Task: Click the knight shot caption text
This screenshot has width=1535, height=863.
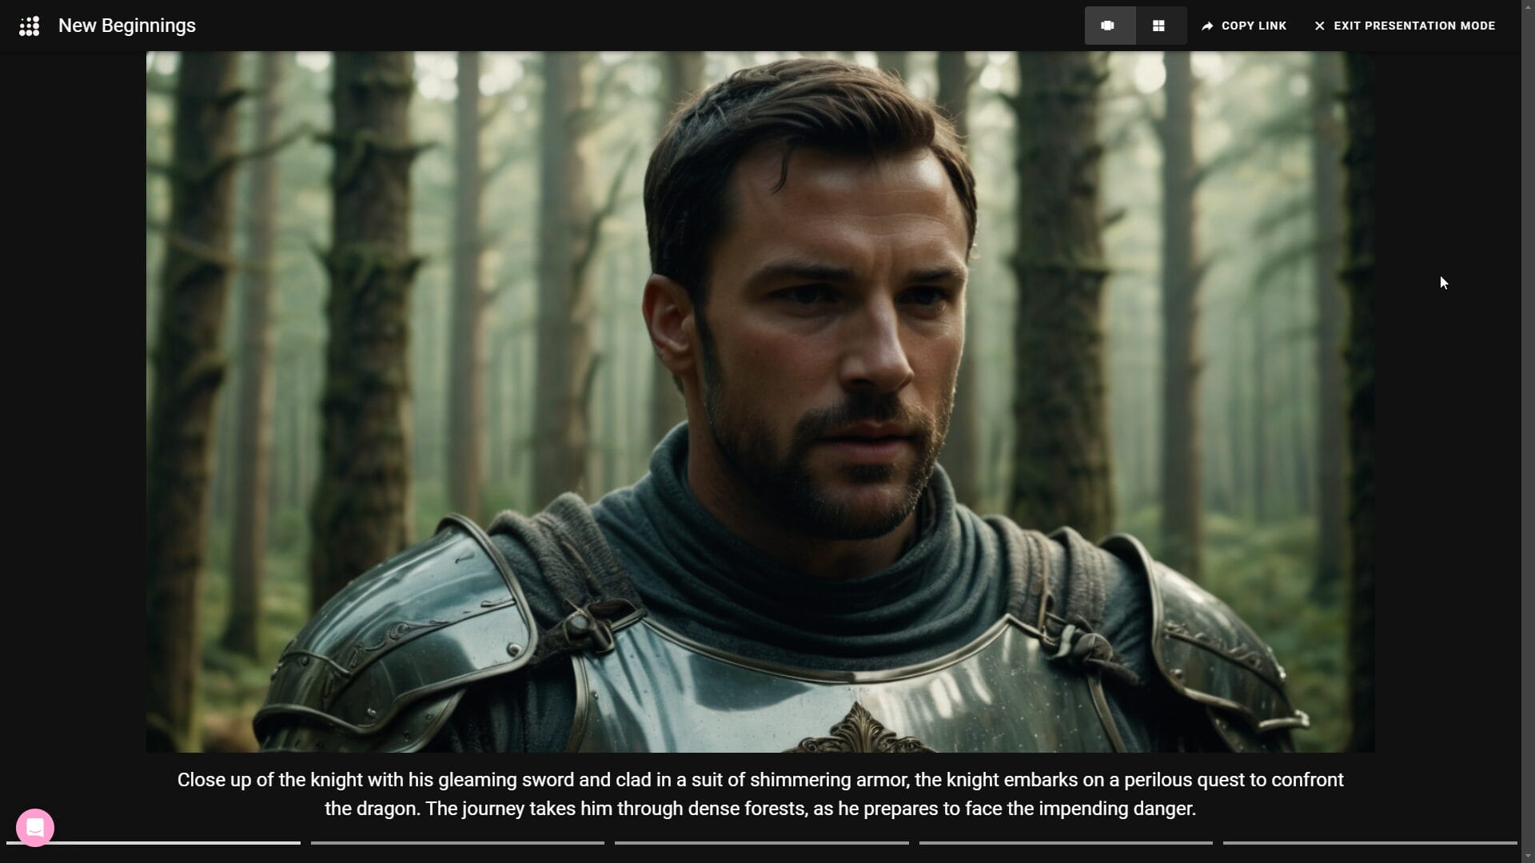Action: click(x=760, y=793)
